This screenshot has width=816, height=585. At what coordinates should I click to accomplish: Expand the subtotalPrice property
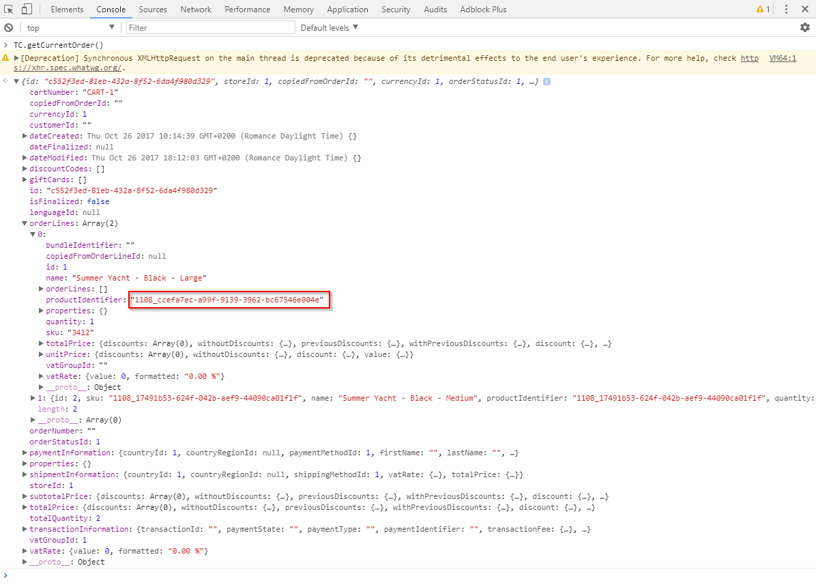25,496
